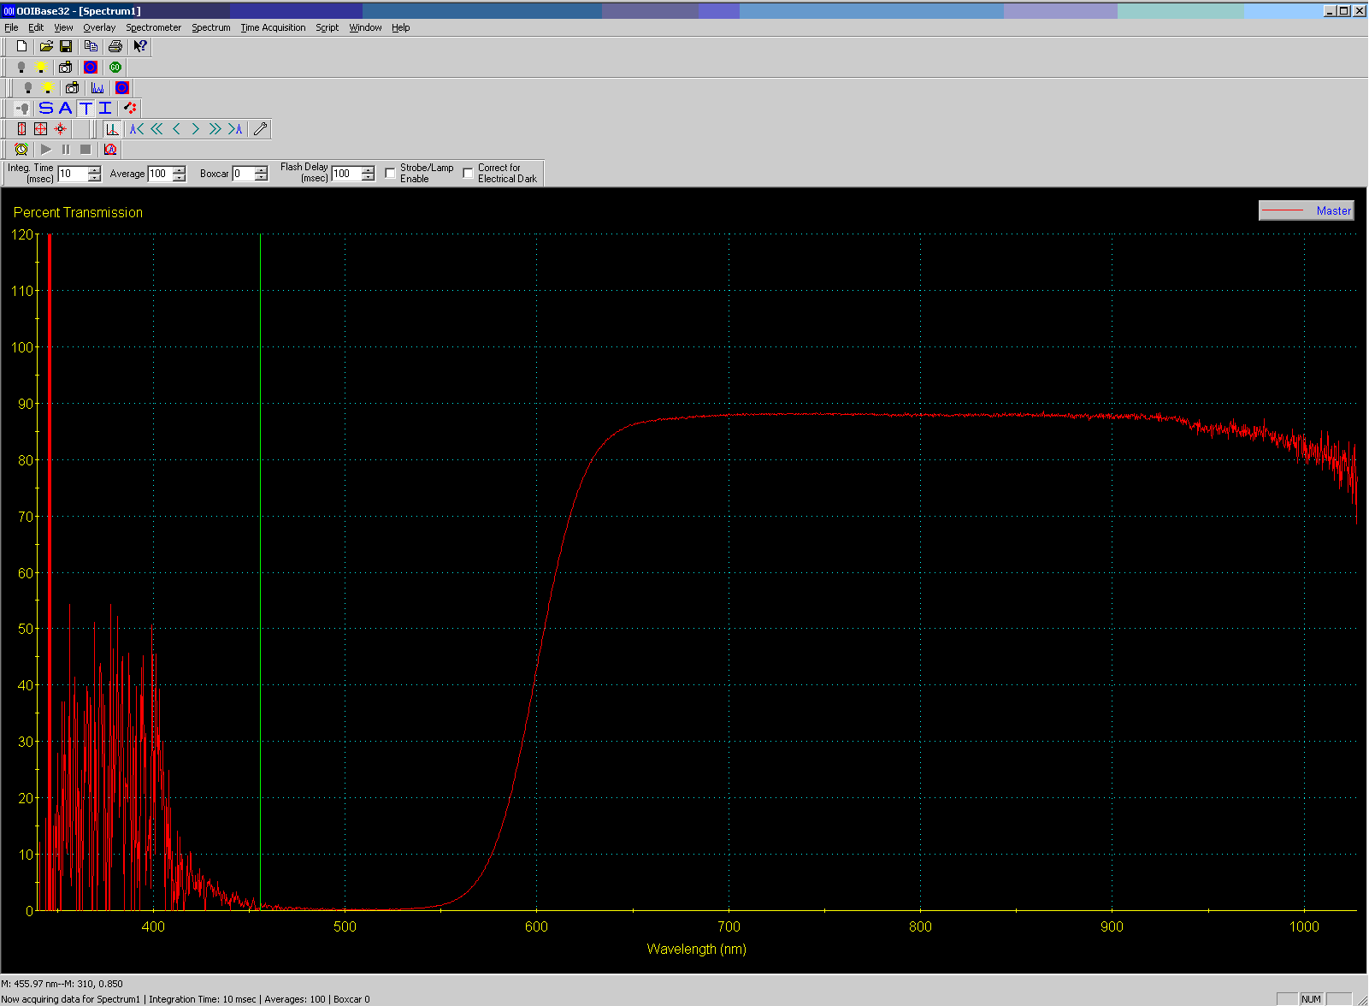Viewport: 1369px width, 1006px height.
Task: Open the Edit menu
Action: click(36, 27)
